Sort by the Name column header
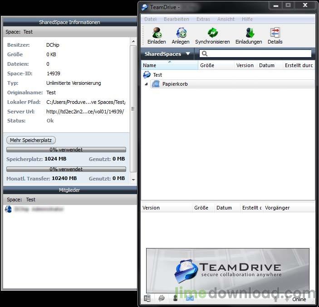 (x=169, y=65)
